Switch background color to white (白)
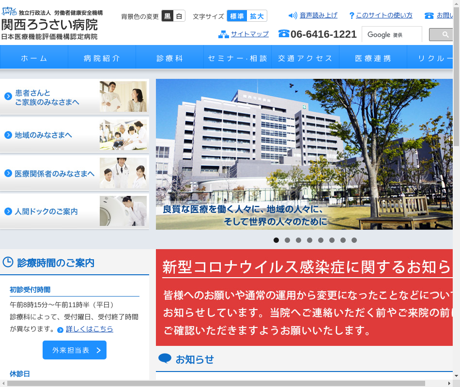Image resolution: width=460 pixels, height=387 pixels. (180, 16)
